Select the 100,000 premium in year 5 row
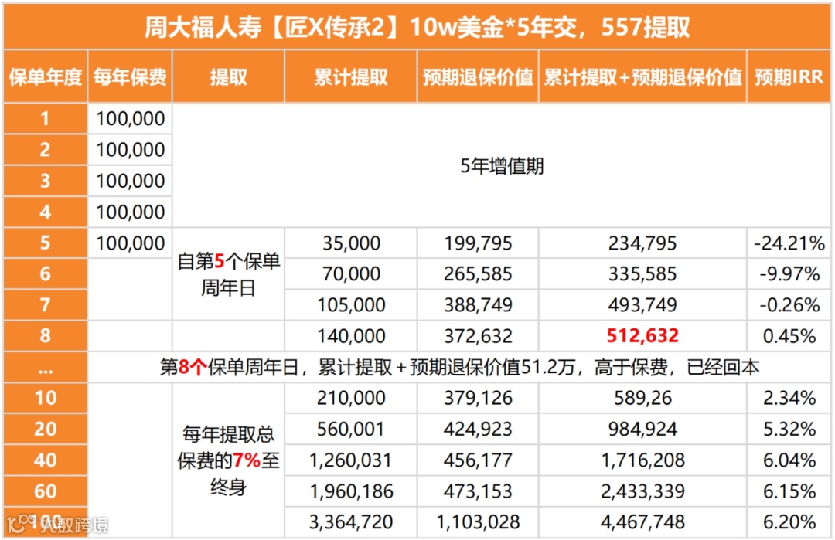Screen dimensions: 835x540 coord(131,243)
